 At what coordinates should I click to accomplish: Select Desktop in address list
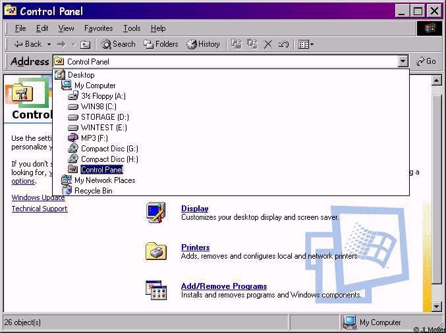(x=81, y=75)
